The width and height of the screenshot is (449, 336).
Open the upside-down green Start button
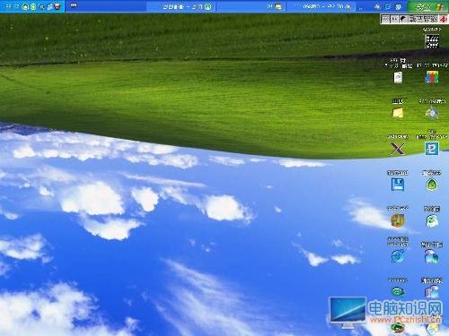(428, 6)
